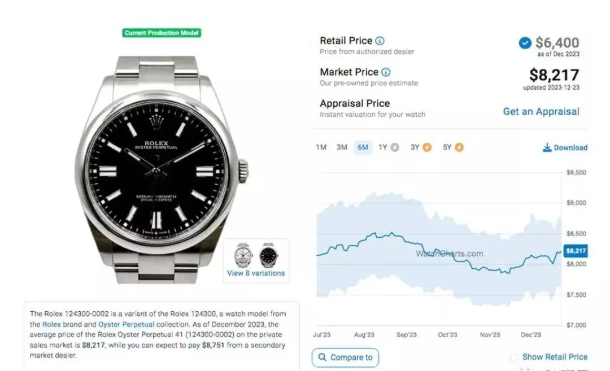Follow the Oyster Perpetual collection link
This screenshot has width=610, height=371.
point(126,324)
